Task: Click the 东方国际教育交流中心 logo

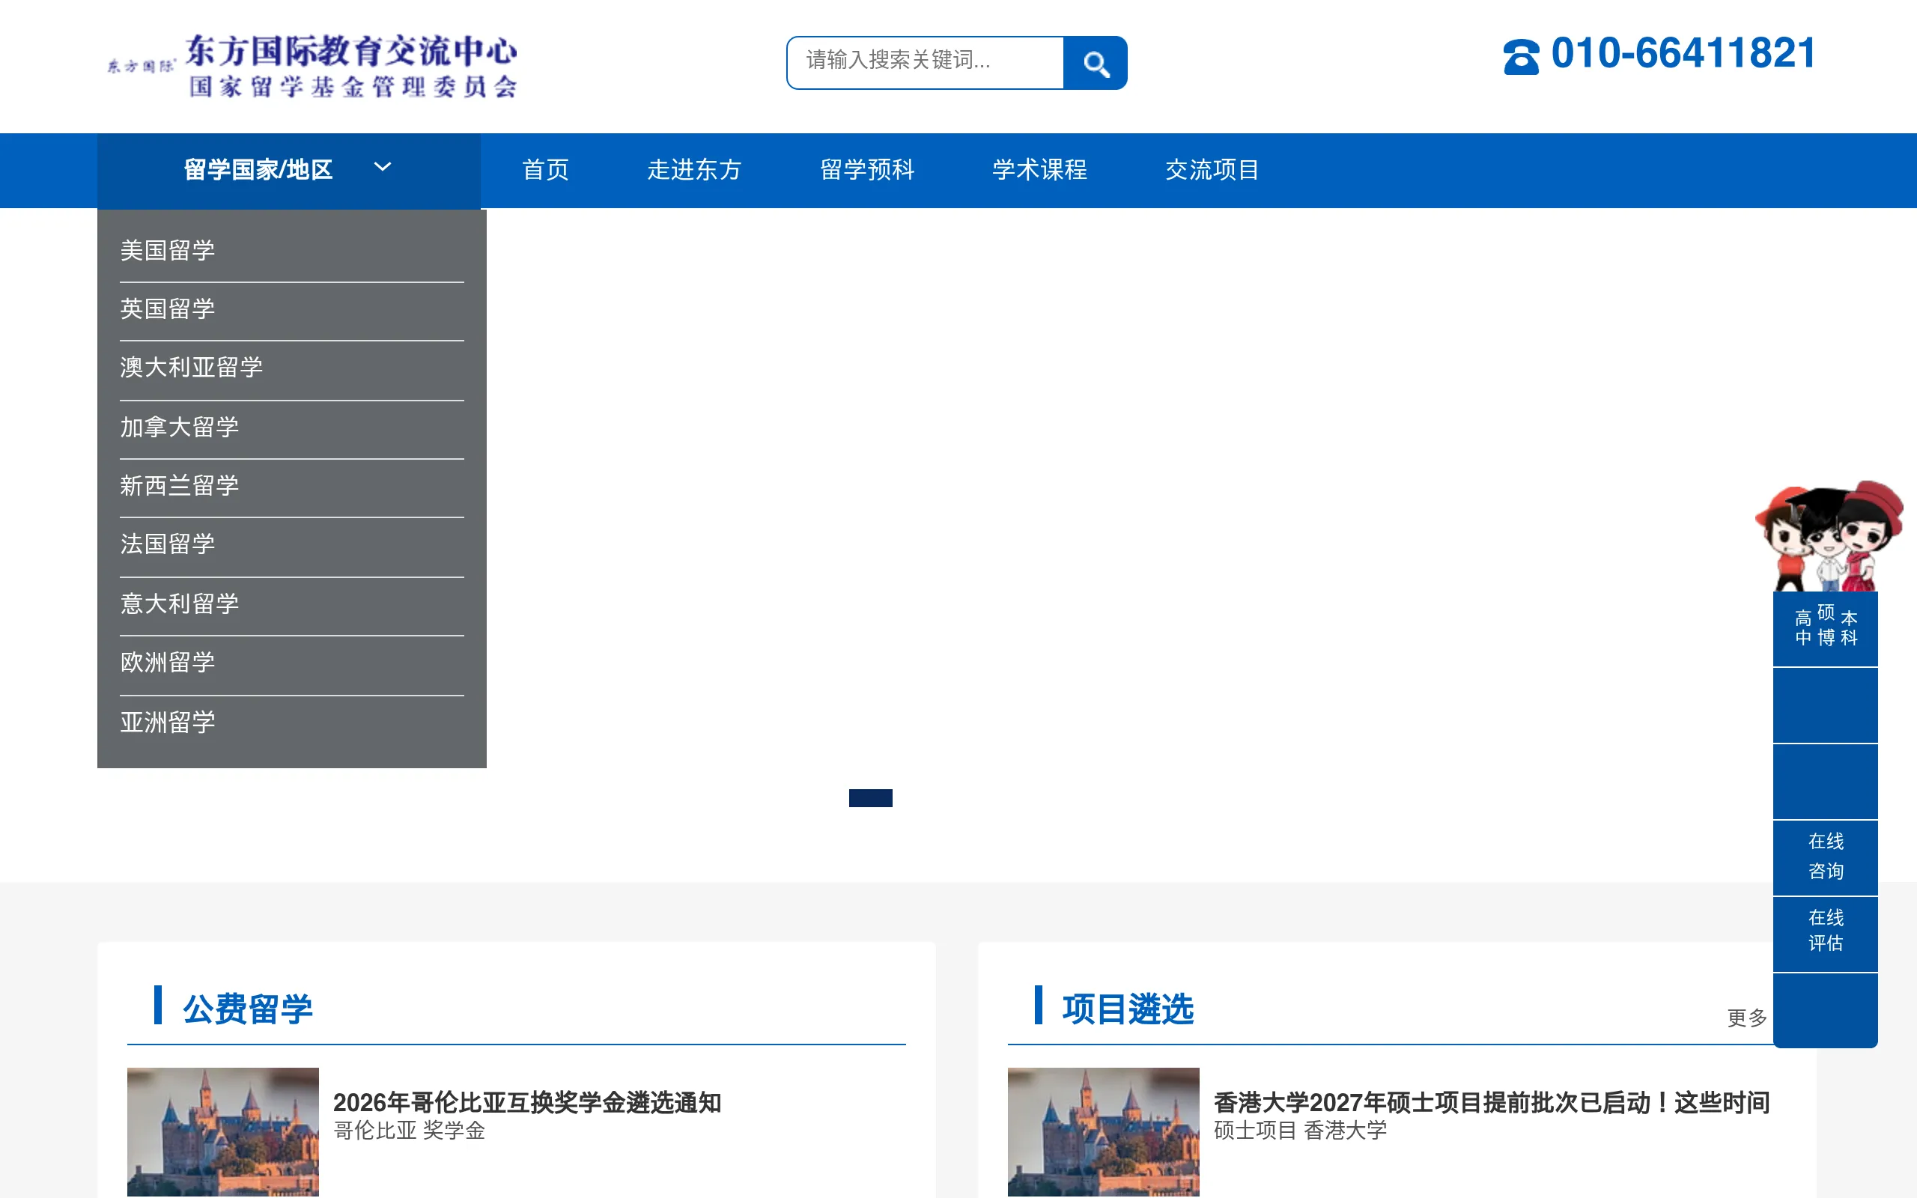Action: click(312, 66)
